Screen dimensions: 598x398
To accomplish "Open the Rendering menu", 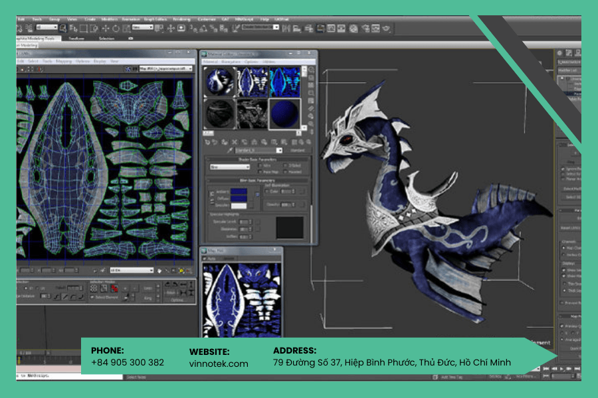I will (x=181, y=19).
